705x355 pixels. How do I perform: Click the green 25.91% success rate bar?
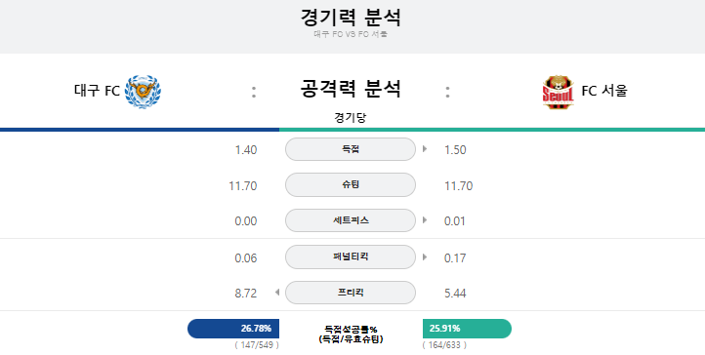467,329
